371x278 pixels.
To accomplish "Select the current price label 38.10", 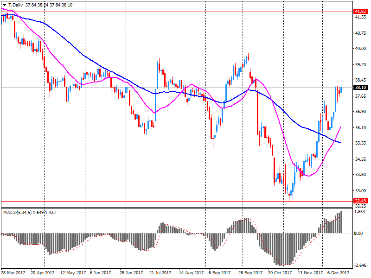I will pyautogui.click(x=360, y=88).
